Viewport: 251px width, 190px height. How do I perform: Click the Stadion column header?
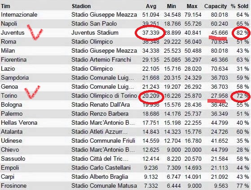click(81, 6)
